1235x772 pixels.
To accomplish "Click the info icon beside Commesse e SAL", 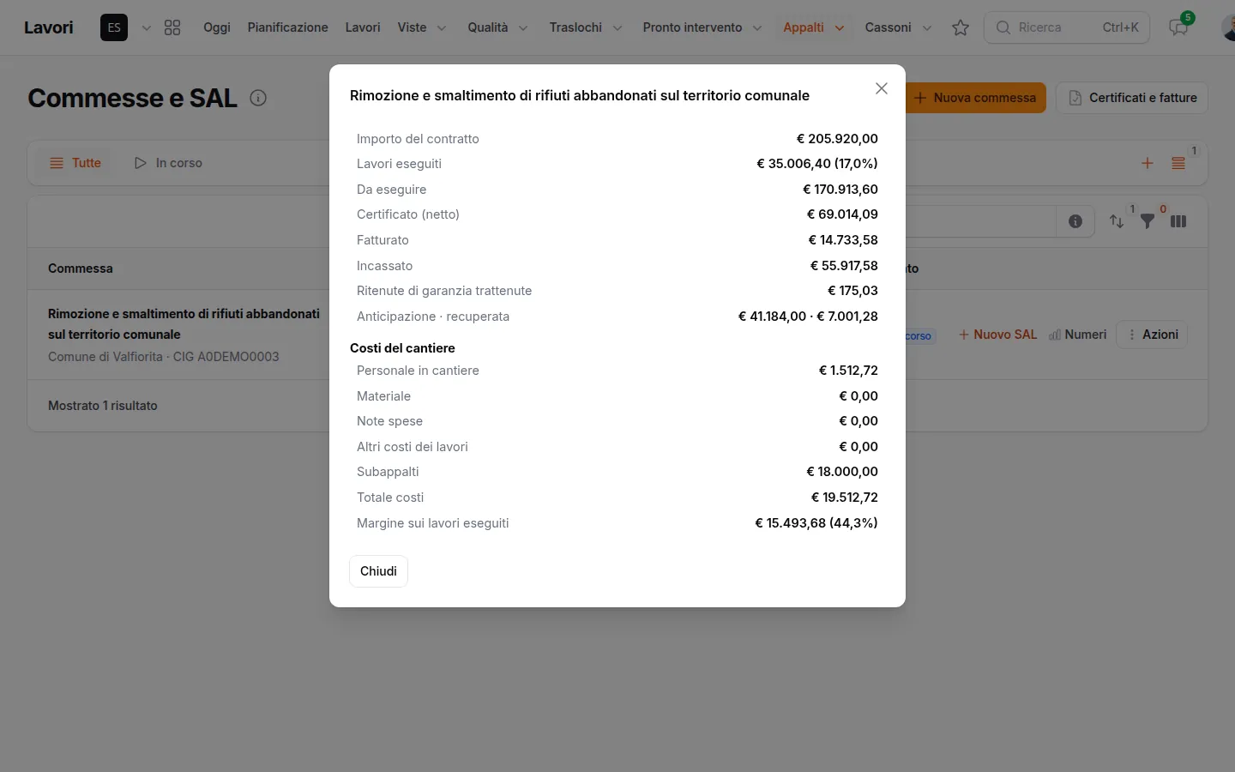I will pos(258,98).
